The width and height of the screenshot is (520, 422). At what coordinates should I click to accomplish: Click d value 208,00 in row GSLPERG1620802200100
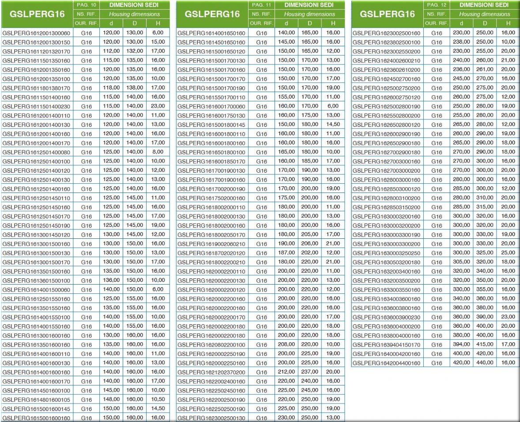point(286,344)
